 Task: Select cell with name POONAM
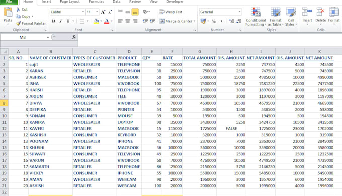coord(51,141)
